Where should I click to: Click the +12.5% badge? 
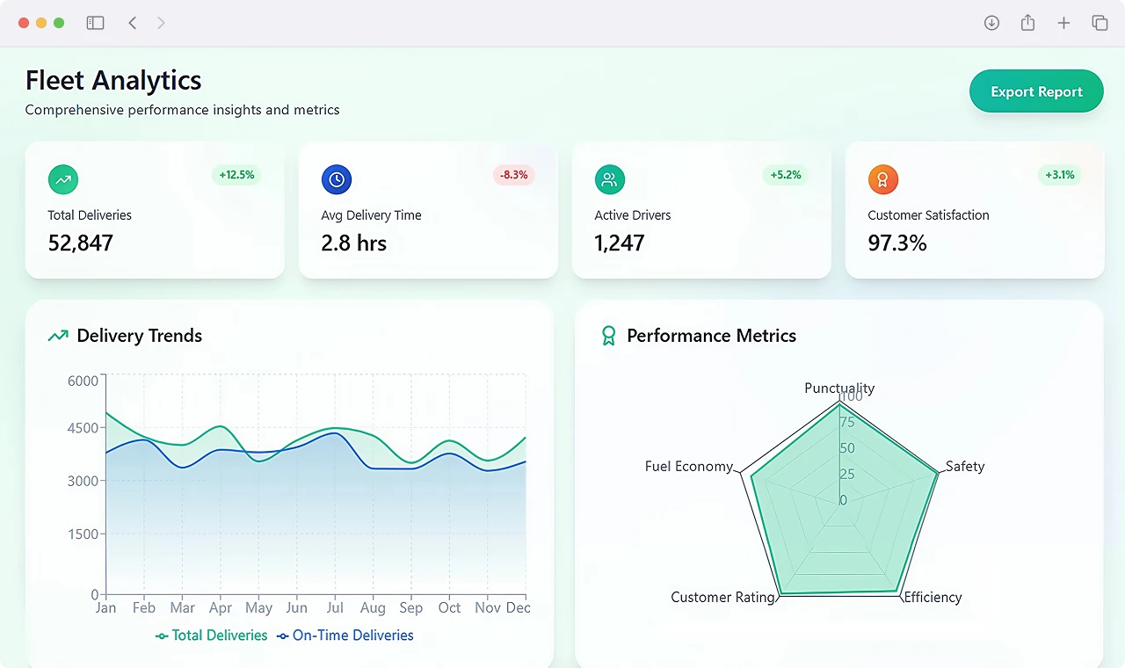236,175
